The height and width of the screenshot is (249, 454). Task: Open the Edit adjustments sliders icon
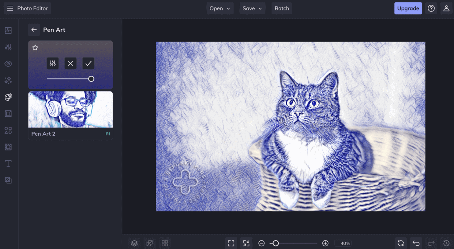pos(8,47)
